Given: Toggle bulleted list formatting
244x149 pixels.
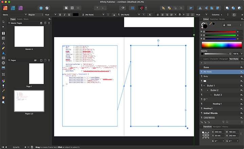Looking at the screenshot, I should (x=188, y=15).
